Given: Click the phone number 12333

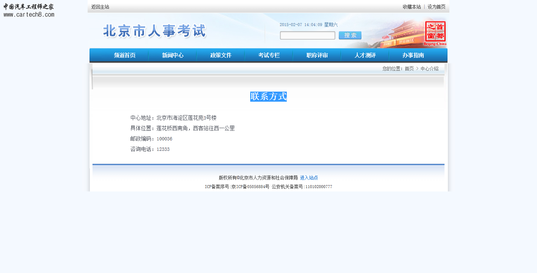Looking at the screenshot, I should point(163,149).
